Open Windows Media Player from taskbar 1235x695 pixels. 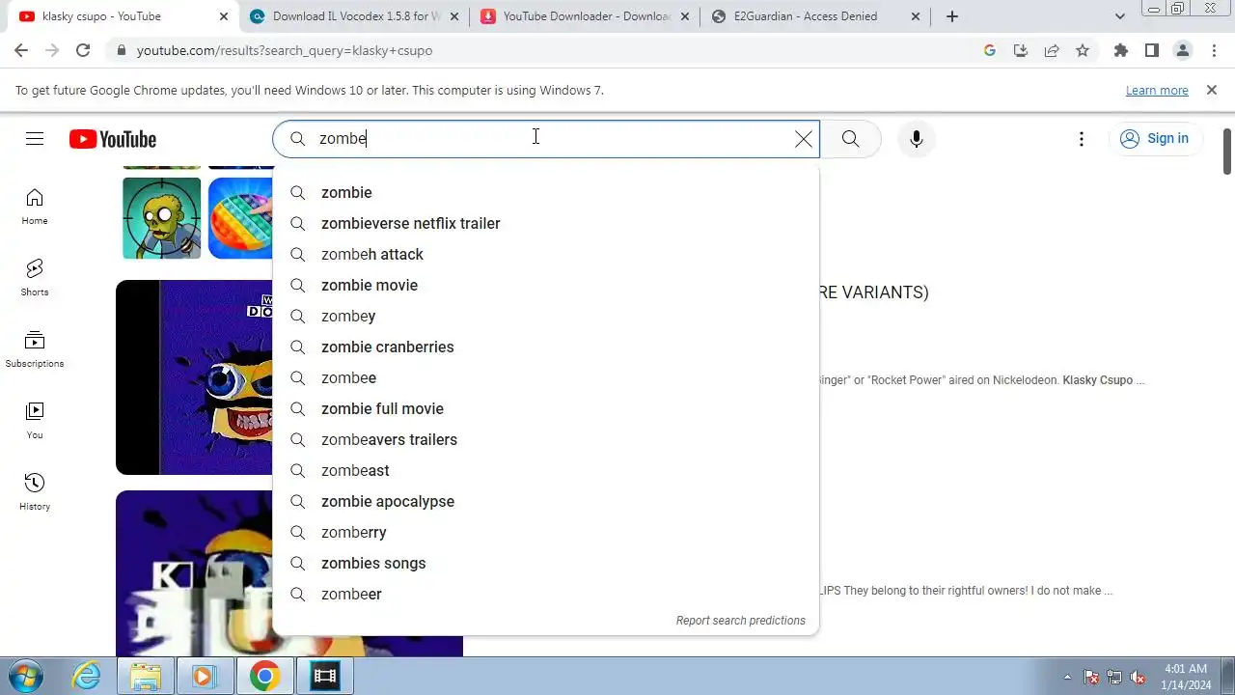click(204, 677)
